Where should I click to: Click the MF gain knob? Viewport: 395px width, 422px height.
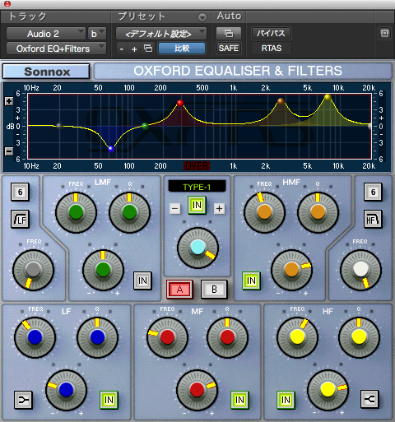(x=197, y=390)
